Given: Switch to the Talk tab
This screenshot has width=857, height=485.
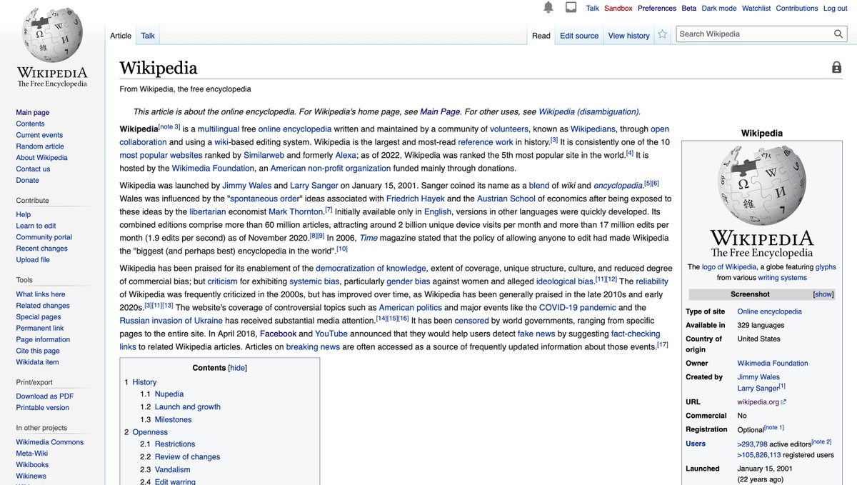Looking at the screenshot, I should tap(147, 35).
